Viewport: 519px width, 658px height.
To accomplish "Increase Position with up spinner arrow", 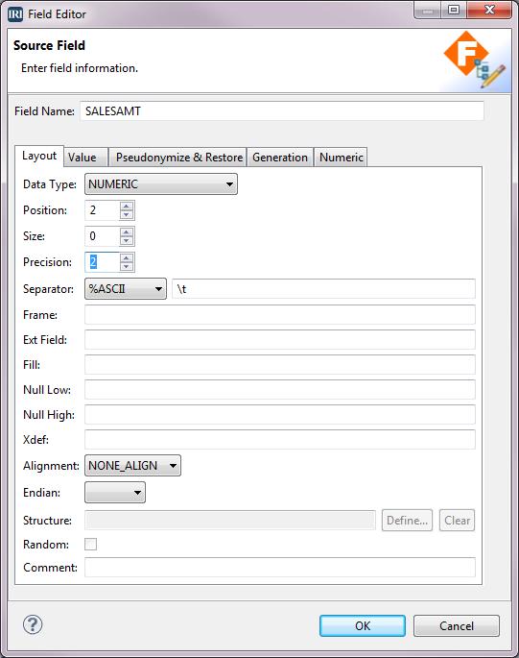I will pyautogui.click(x=127, y=206).
